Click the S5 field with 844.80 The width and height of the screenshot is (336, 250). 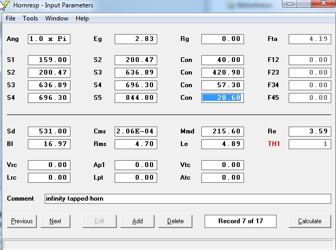tap(136, 98)
